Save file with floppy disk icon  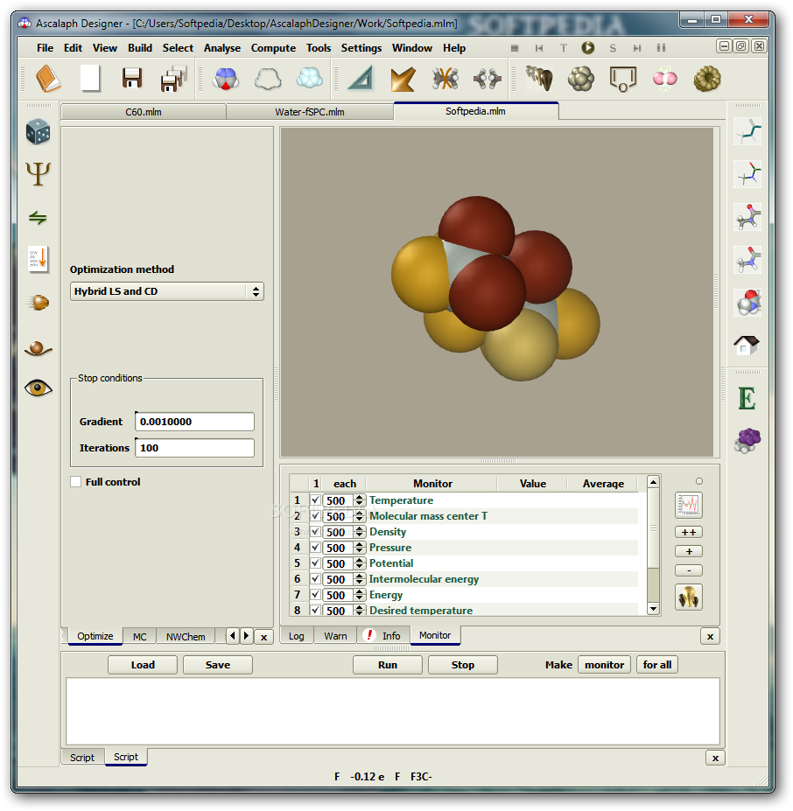132,79
